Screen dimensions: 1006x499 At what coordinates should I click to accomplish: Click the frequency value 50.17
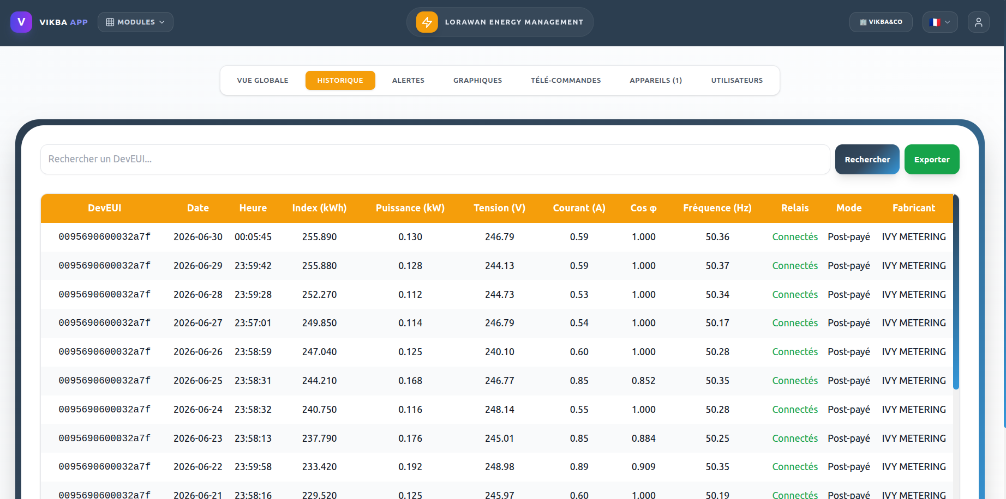point(717,323)
